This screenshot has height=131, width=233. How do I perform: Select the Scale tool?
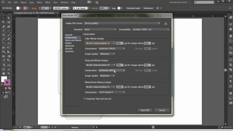pos(9,44)
